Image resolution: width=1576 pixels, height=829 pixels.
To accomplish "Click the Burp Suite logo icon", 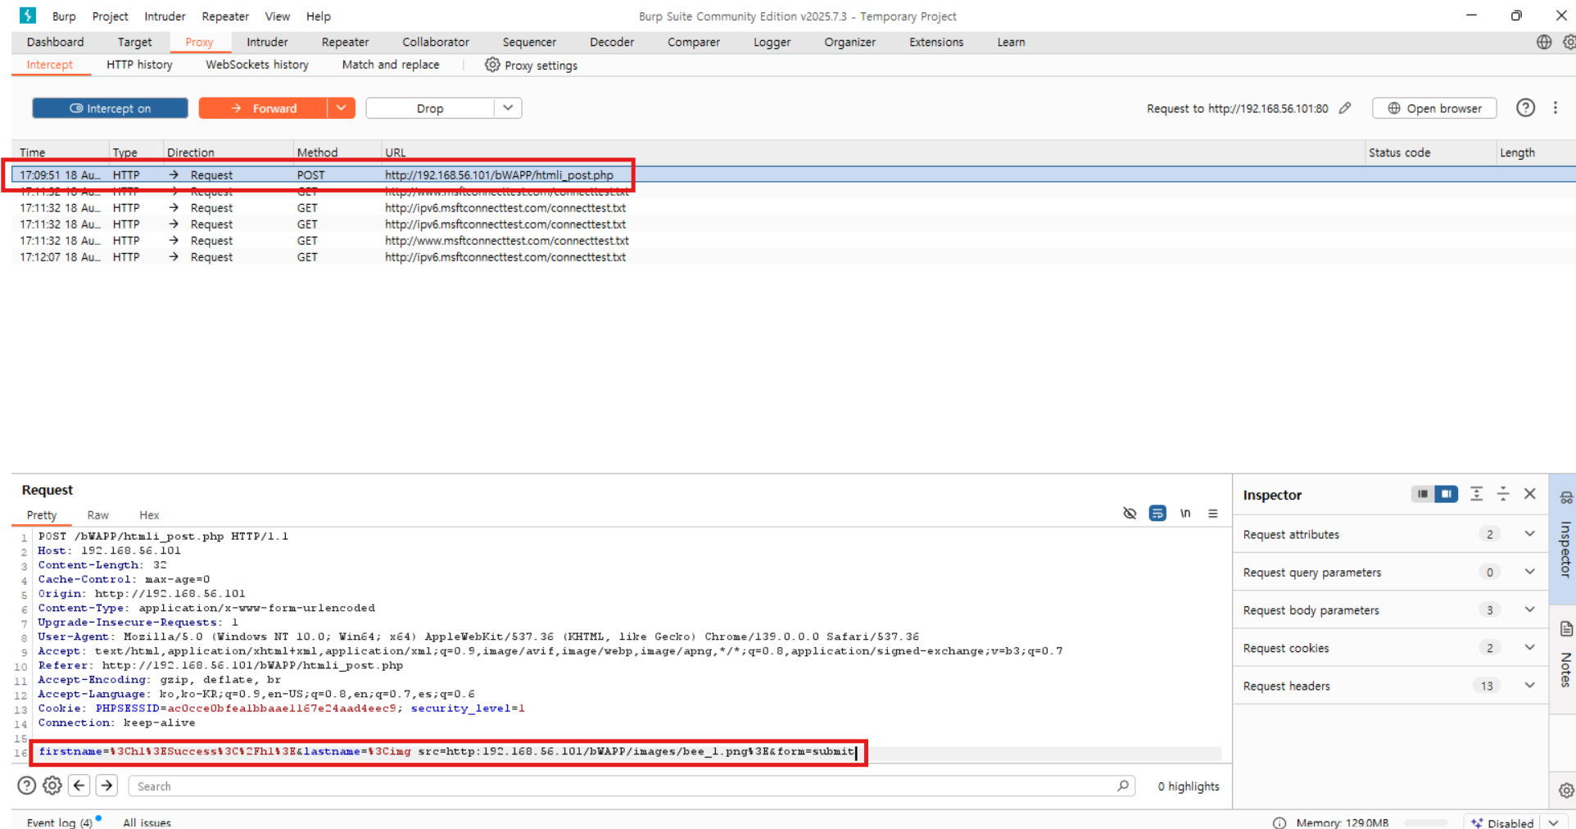I will (28, 16).
